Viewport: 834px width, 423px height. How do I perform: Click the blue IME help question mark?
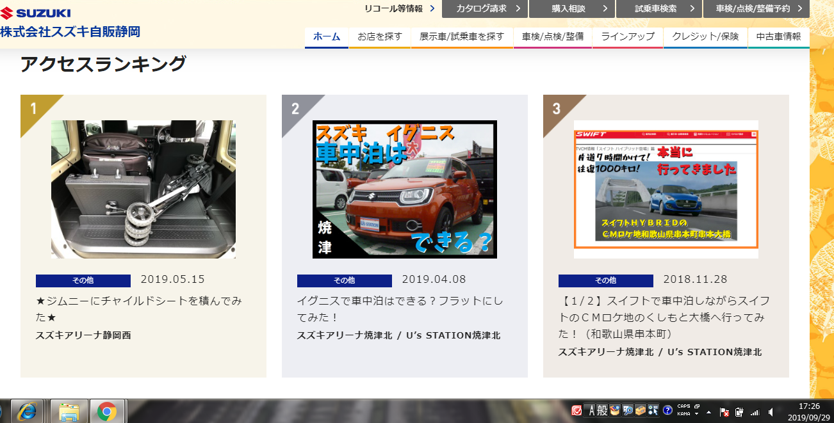667,411
